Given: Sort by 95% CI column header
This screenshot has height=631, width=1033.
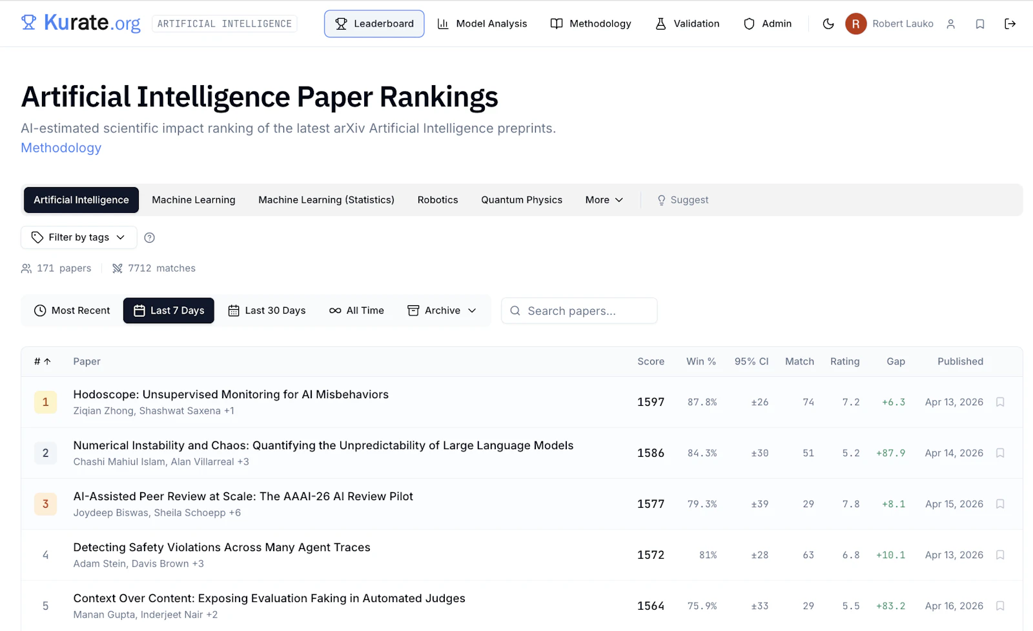Looking at the screenshot, I should tap(752, 361).
